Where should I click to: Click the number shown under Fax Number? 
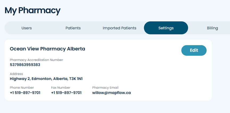(x=66, y=93)
